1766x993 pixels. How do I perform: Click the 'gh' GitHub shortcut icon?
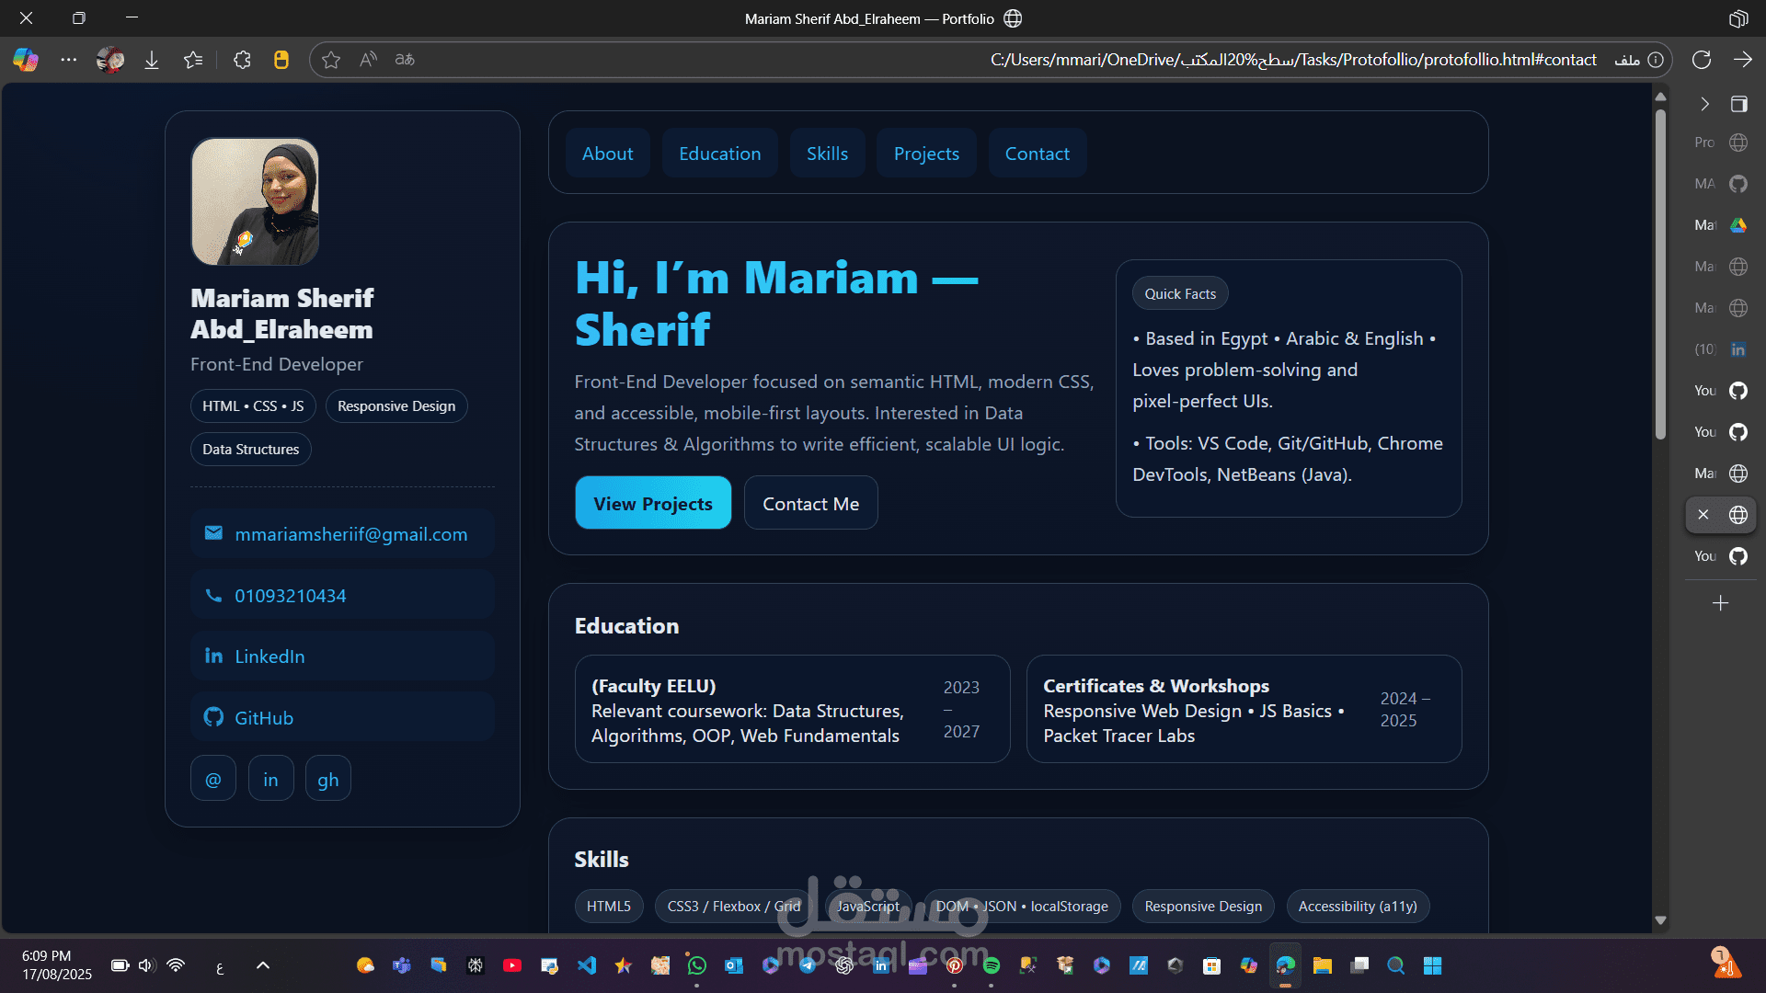pyautogui.click(x=327, y=780)
